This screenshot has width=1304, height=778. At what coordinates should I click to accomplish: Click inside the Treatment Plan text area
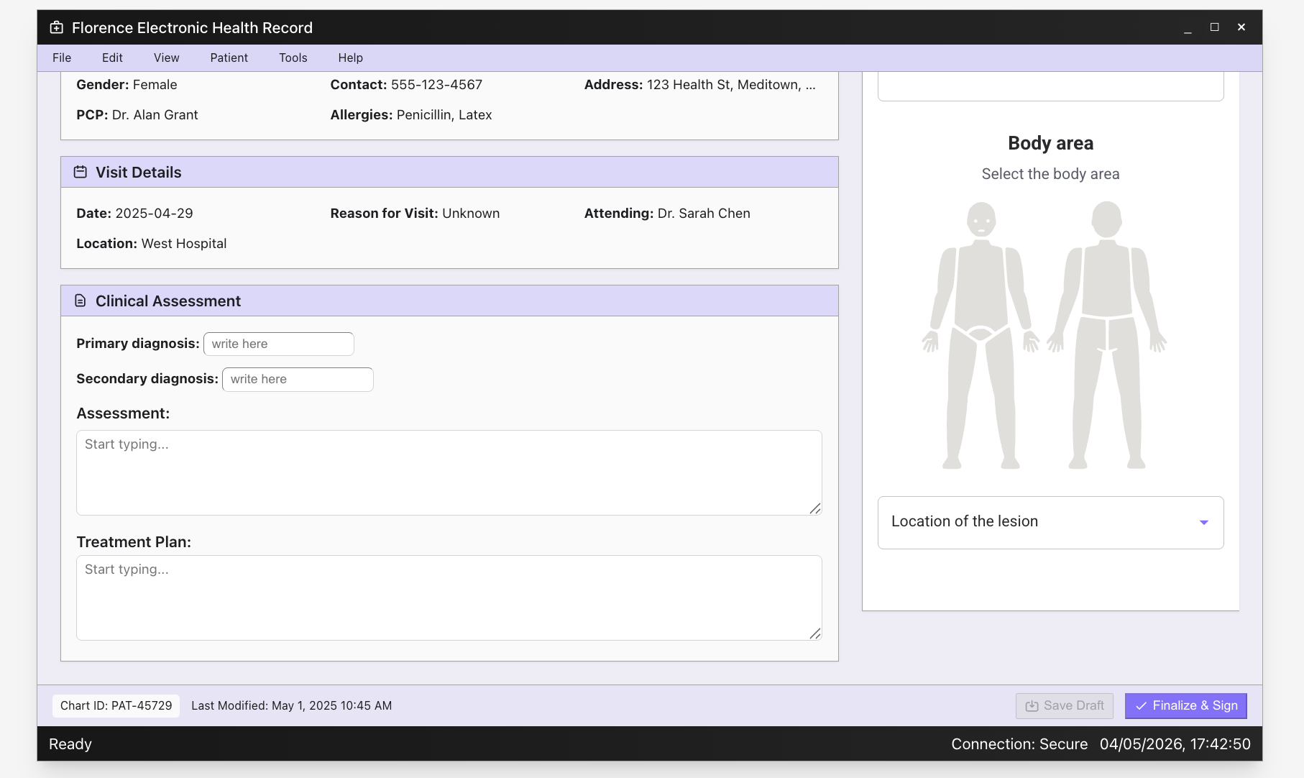449,598
